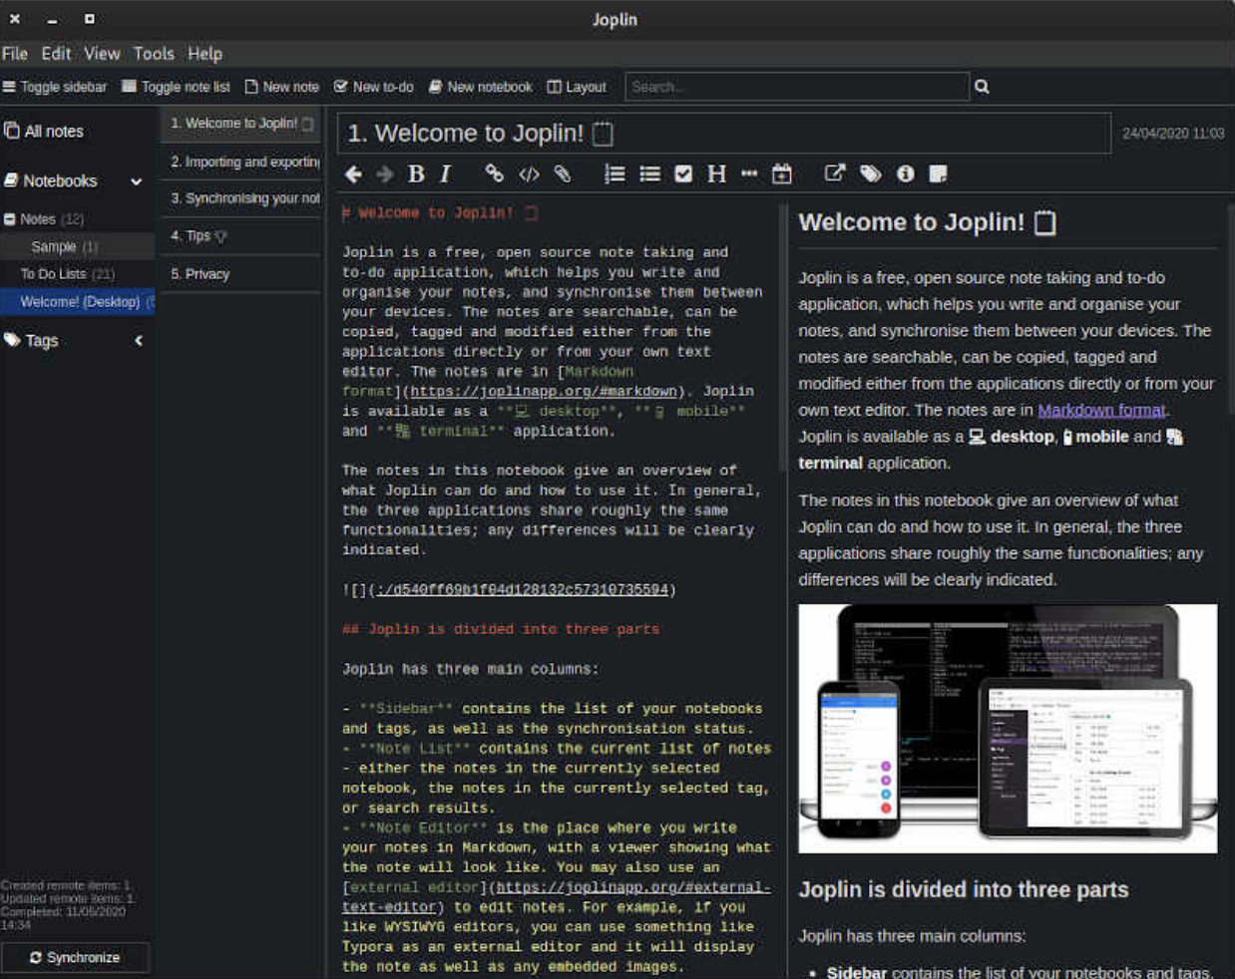Image resolution: width=1235 pixels, height=979 pixels.
Task: Open note '1. Welcome to Joplin!'
Action: point(240,124)
